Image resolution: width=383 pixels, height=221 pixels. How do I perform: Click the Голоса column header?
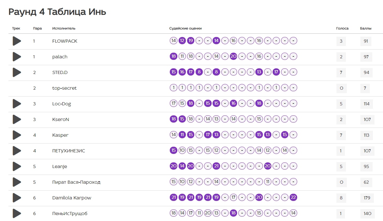click(342, 28)
